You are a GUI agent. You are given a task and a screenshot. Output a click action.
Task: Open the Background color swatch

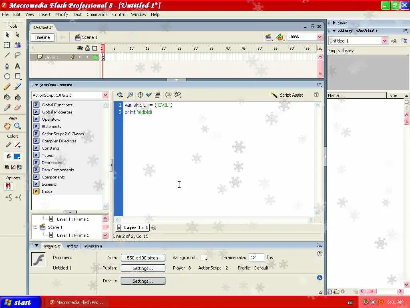(x=204, y=258)
